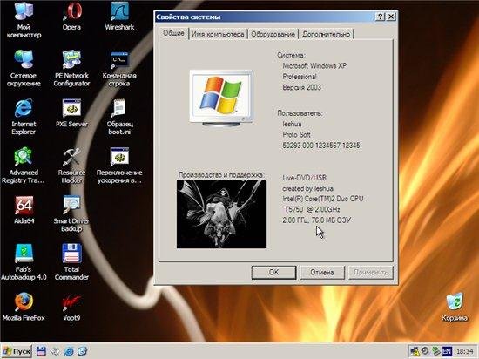Switch to the Имя компьютера tab
This screenshot has width=479, height=359.
(x=218, y=34)
